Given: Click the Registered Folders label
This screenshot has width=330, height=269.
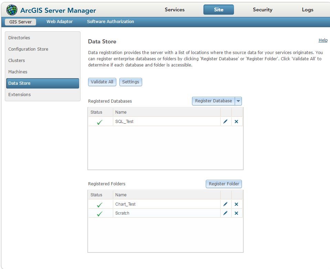Looking at the screenshot, I should point(107,184).
